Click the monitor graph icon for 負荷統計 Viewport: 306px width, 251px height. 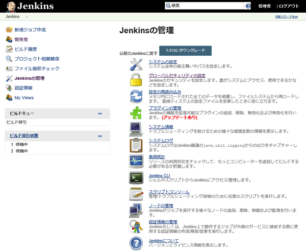coord(136,162)
